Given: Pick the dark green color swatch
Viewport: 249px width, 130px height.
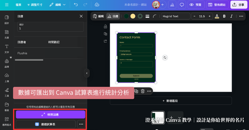Looking at the screenshot, I should coord(126,16).
